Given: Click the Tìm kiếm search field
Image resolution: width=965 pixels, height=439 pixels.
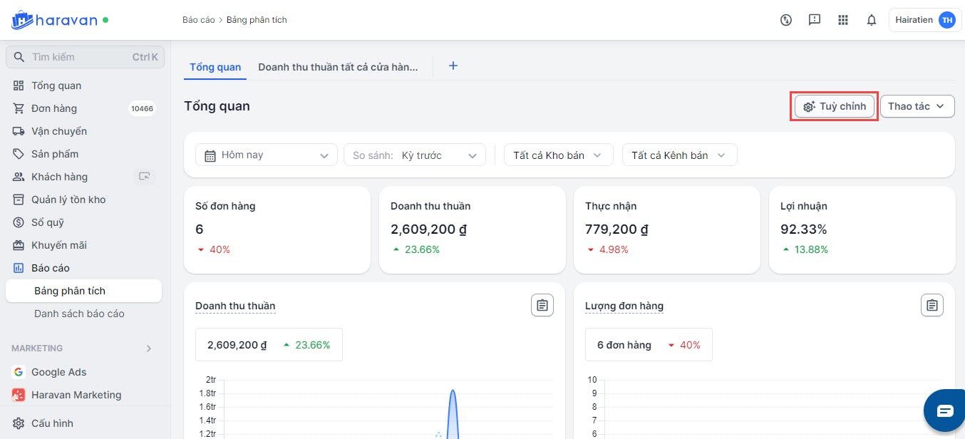Looking at the screenshot, I should (78, 57).
